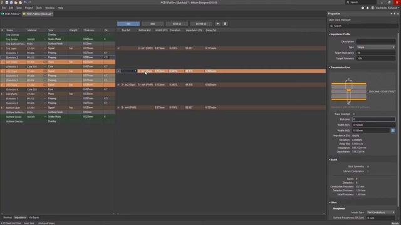
Task: Click the save icon in the title bar
Action: [7, 2]
